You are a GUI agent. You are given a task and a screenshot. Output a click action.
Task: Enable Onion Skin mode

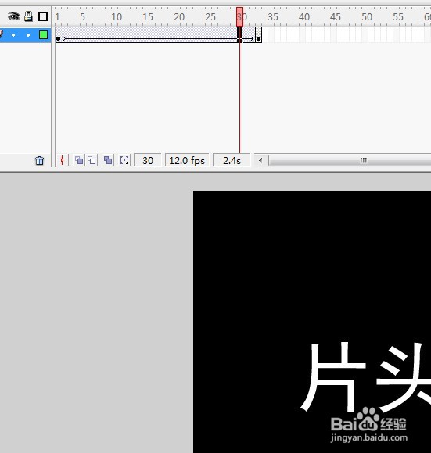tap(79, 160)
